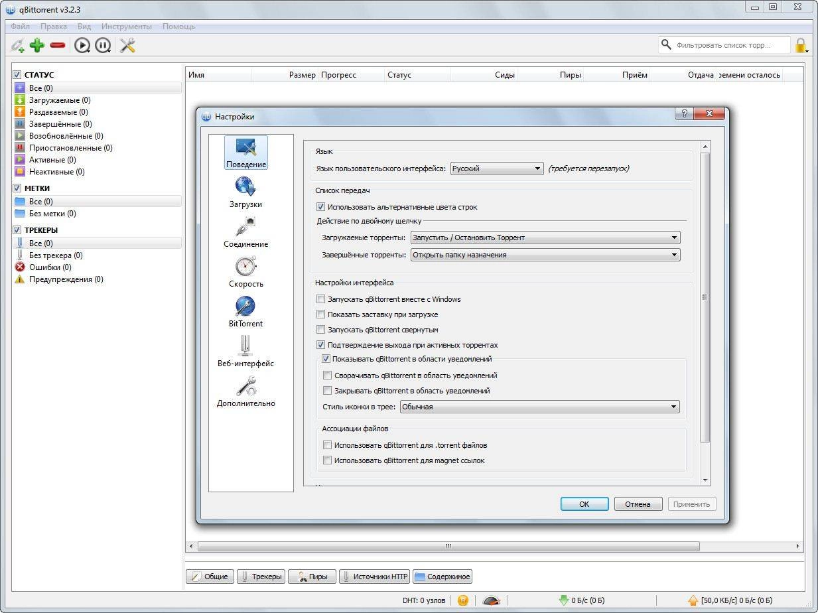Open the Стиль иконки в трее dropdown
Viewport: 818px width, 613px height.
point(539,407)
